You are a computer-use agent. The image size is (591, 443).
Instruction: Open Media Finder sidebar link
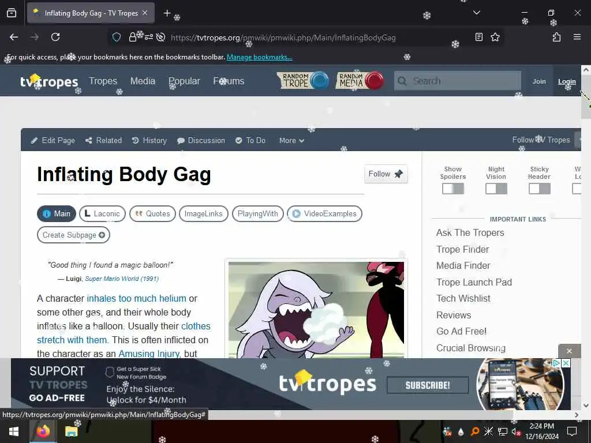point(463,265)
